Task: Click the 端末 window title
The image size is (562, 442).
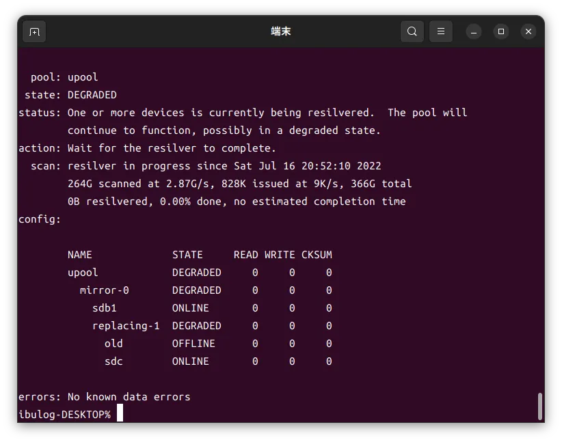Action: (x=281, y=31)
